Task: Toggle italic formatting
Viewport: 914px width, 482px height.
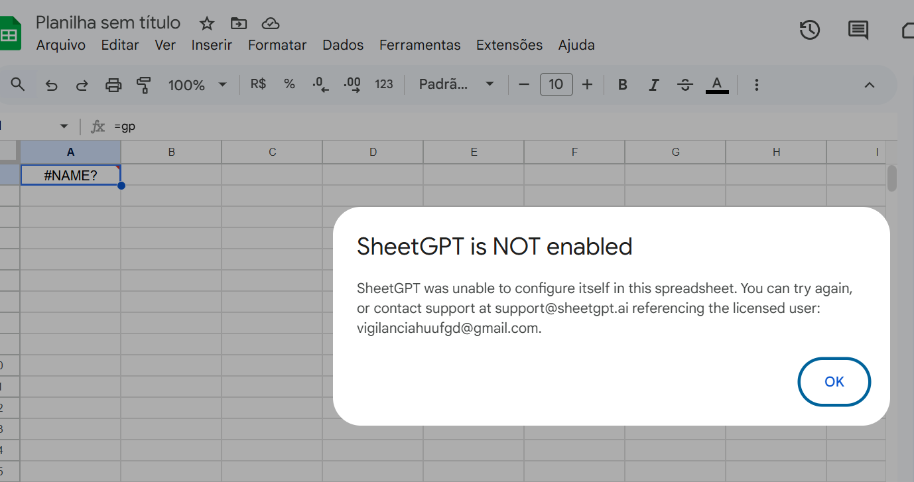Action: (x=654, y=85)
